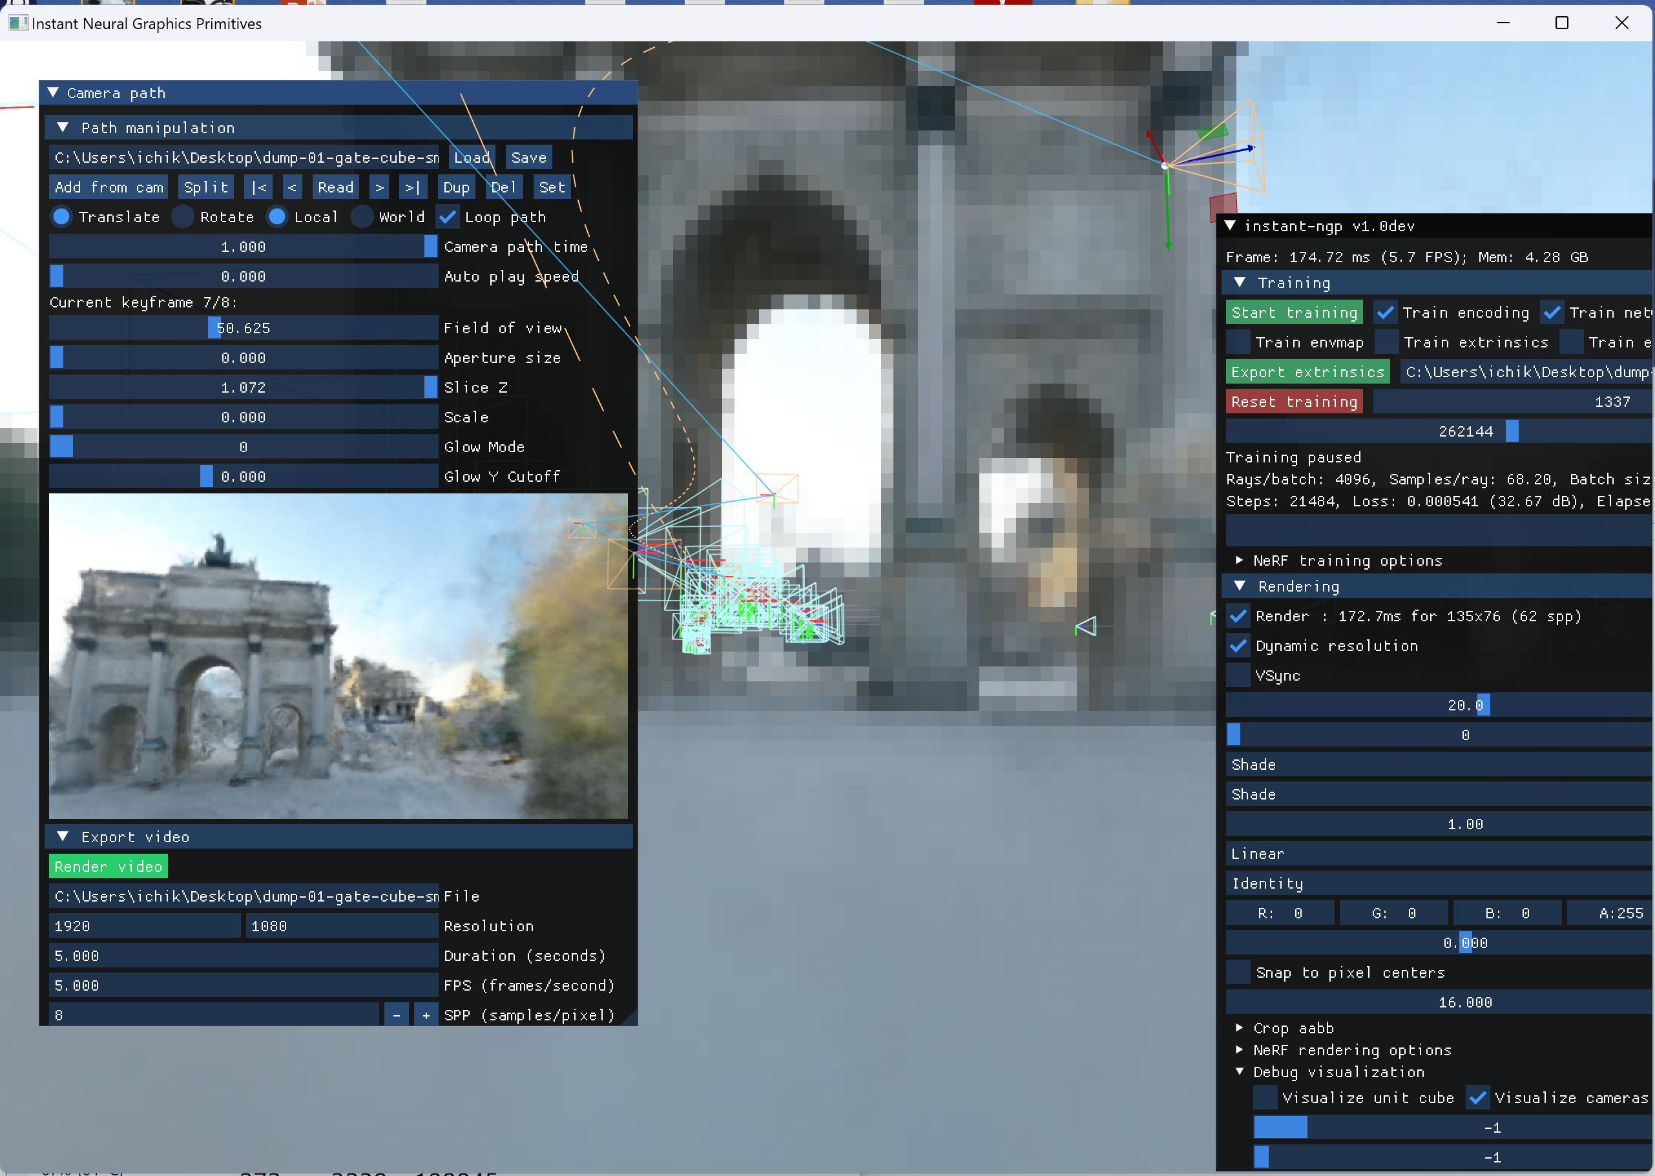This screenshot has width=1655, height=1176.
Task: Open the Identity dropdown
Action: click(x=1440, y=883)
